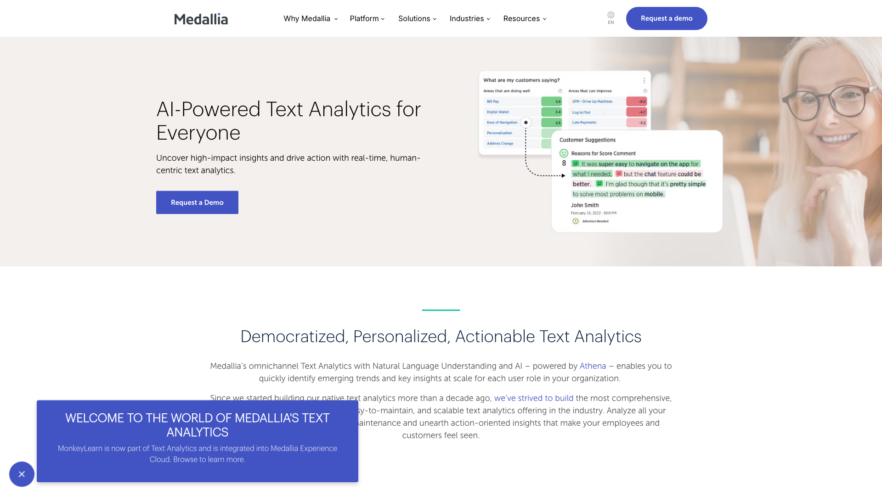Toggle the score display on Ease of Navigation
The width and height of the screenshot is (882, 496).
526,122
